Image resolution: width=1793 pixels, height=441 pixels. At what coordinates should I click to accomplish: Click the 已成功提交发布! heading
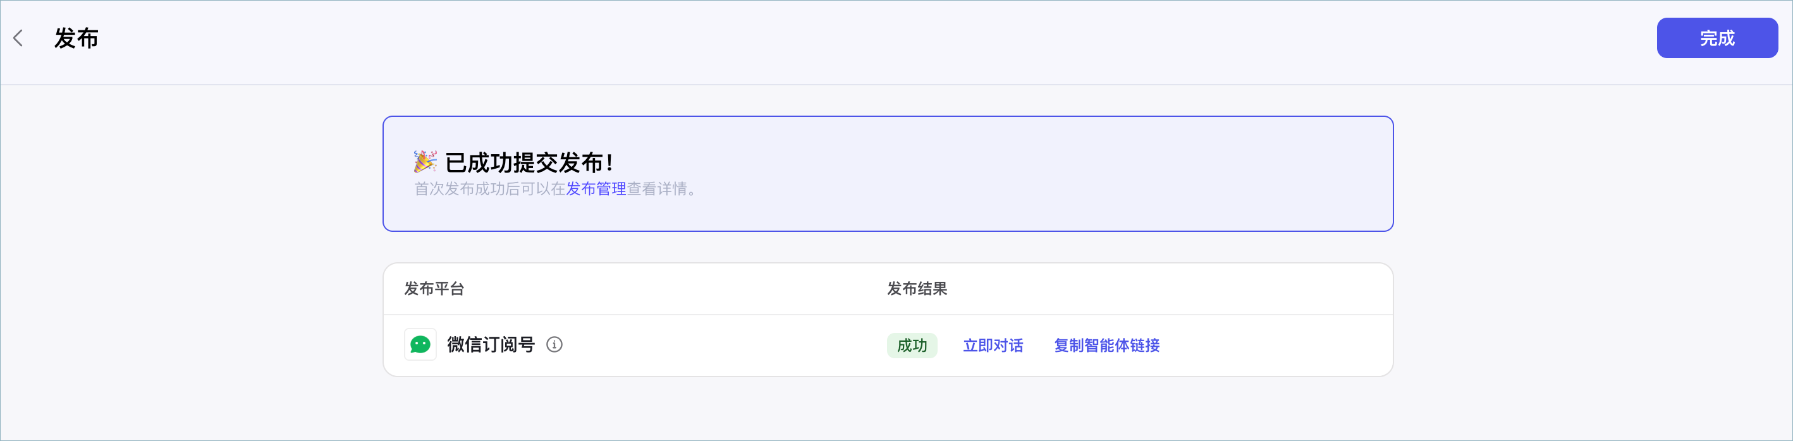tap(529, 162)
